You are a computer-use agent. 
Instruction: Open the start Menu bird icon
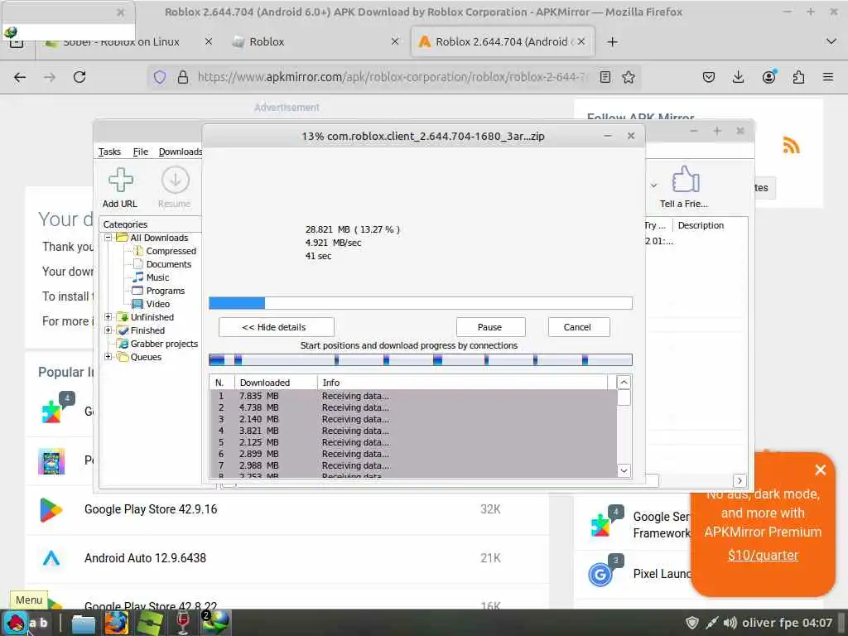17,623
